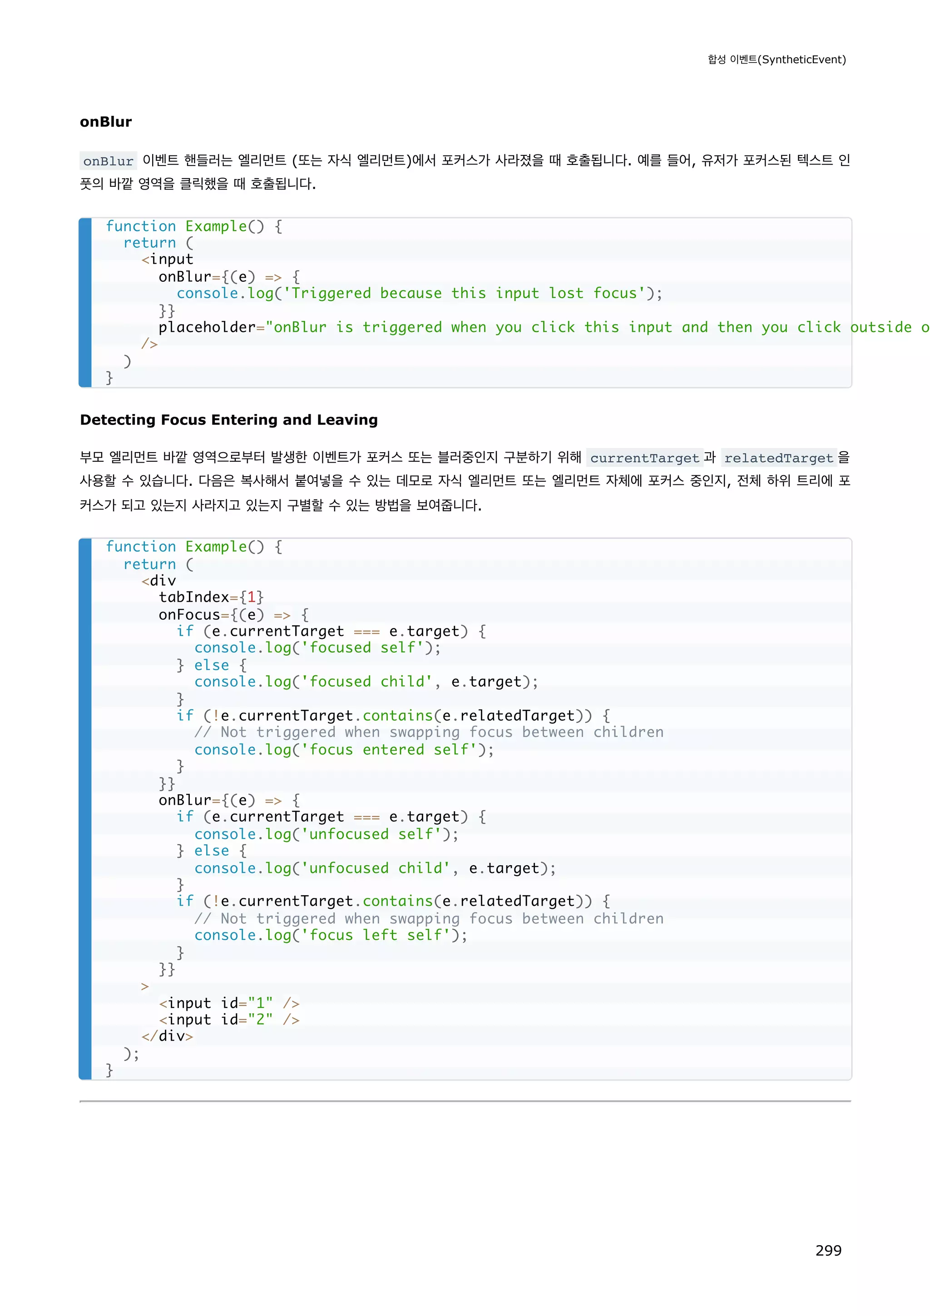Screen dimensions: 930x1316
Task: Click the input id="1" line
Action: pyautogui.click(x=229, y=1003)
